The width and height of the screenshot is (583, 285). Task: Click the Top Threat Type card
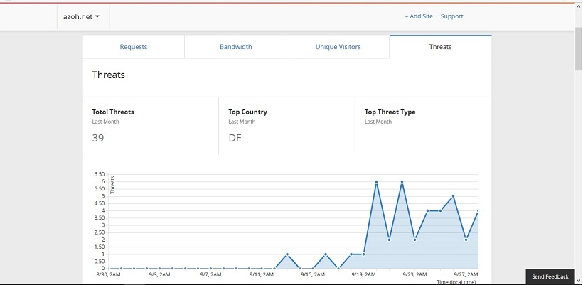423,126
